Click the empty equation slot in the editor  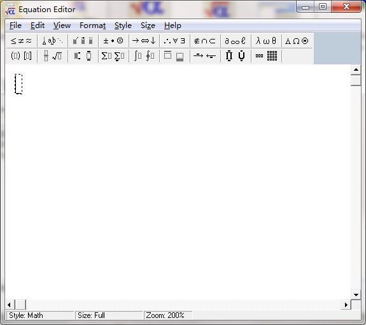tap(18, 84)
